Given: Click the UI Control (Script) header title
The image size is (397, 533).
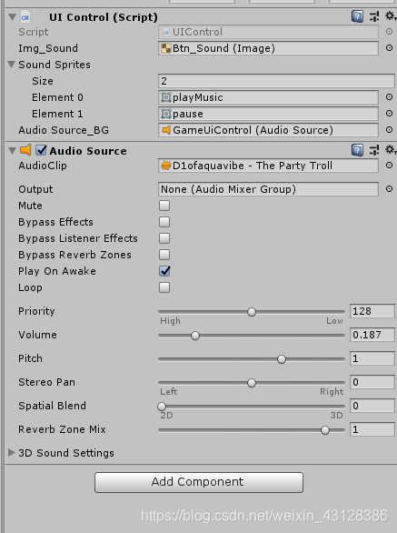Looking at the screenshot, I should (104, 17).
